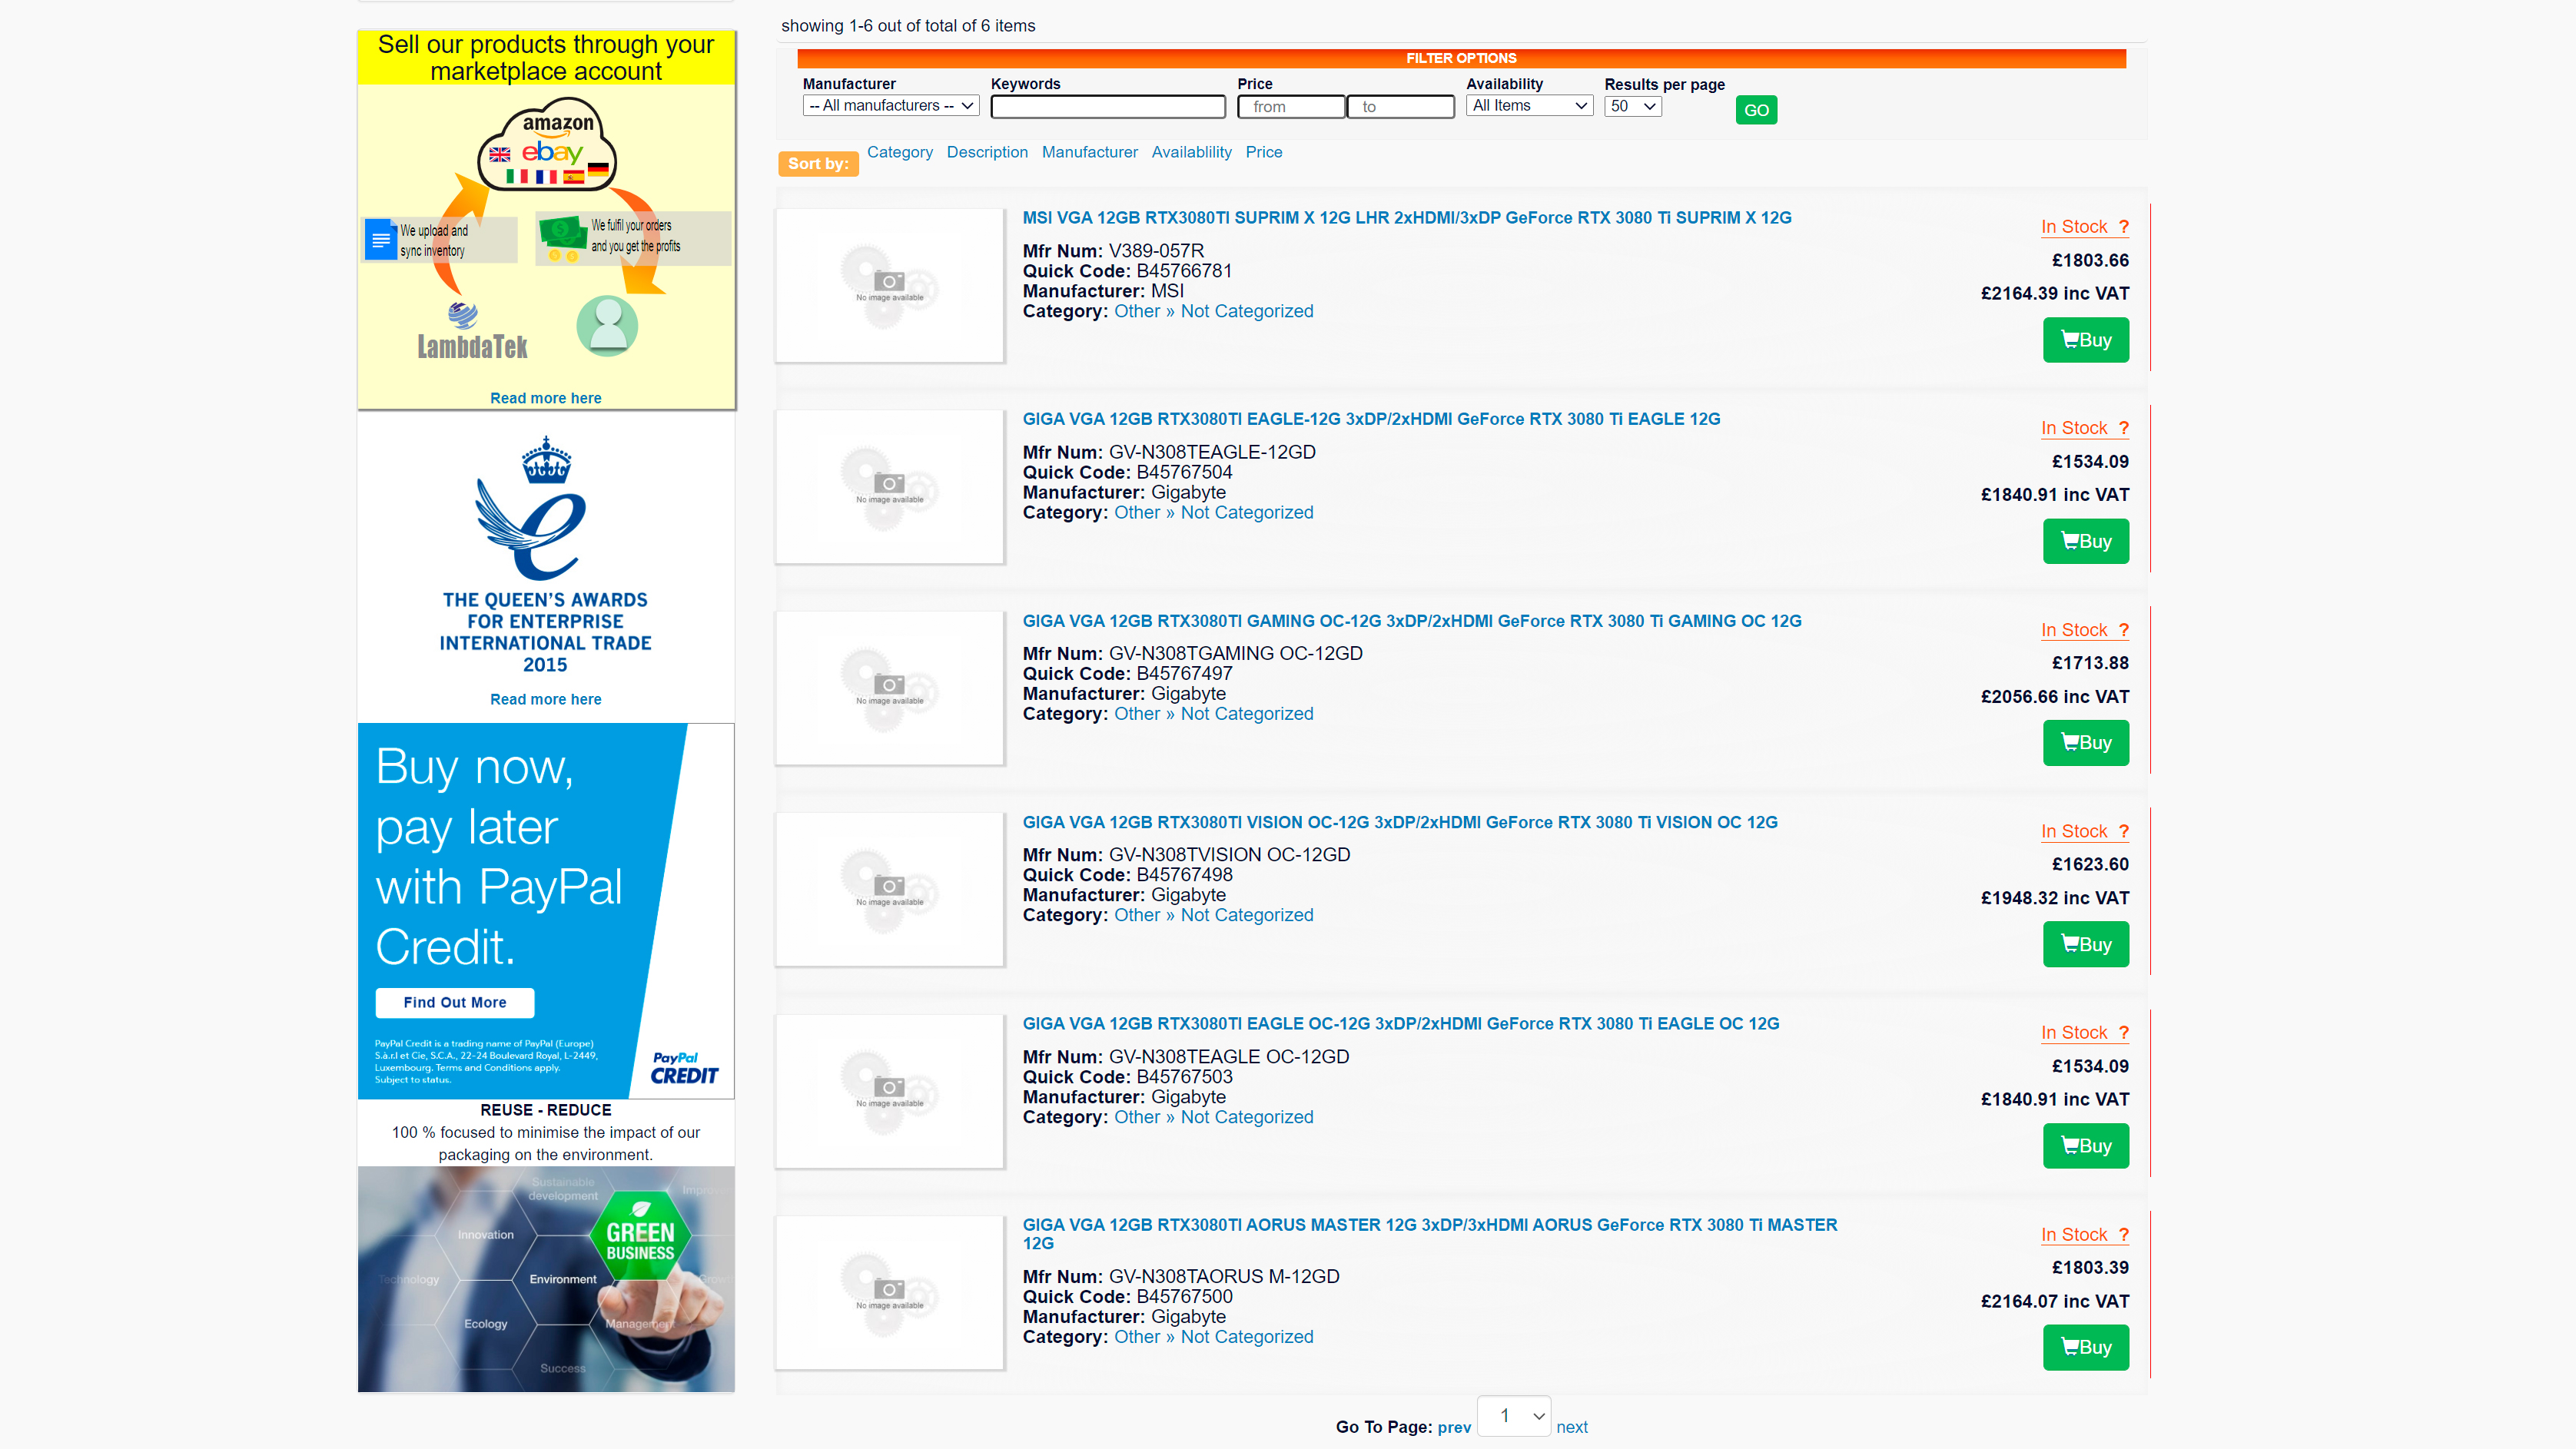Sort results by Manufacturer
Image resolution: width=2576 pixels, height=1449 pixels.
(1089, 152)
